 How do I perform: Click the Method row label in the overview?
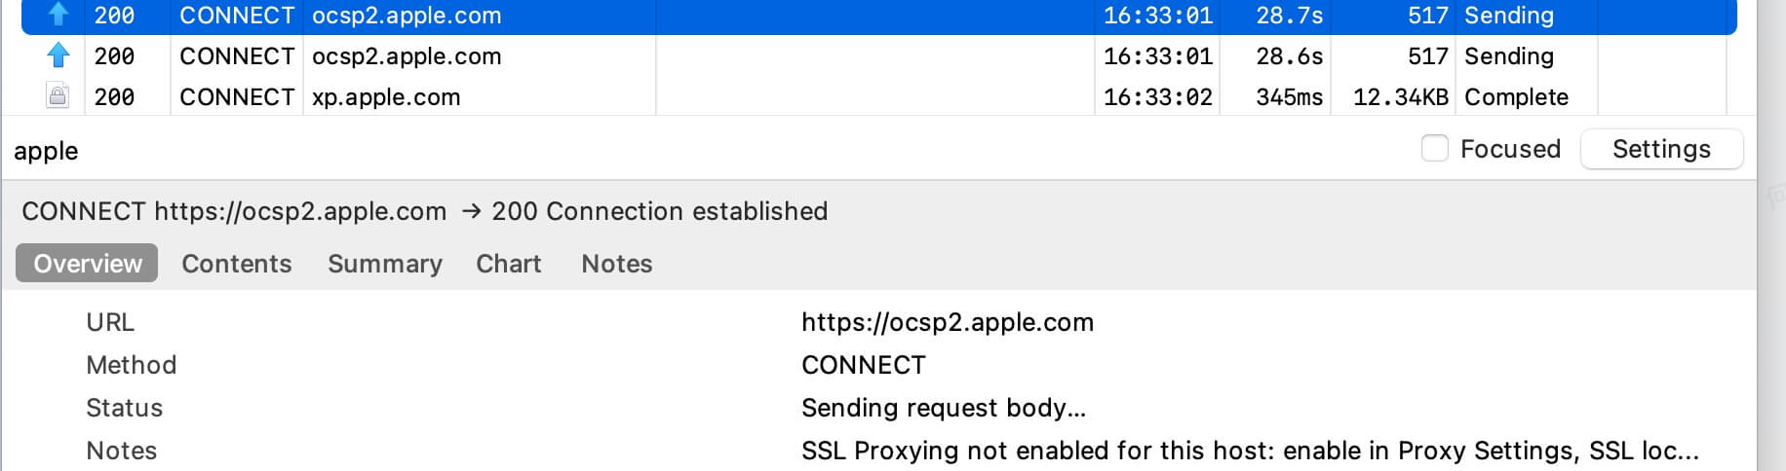click(x=132, y=365)
